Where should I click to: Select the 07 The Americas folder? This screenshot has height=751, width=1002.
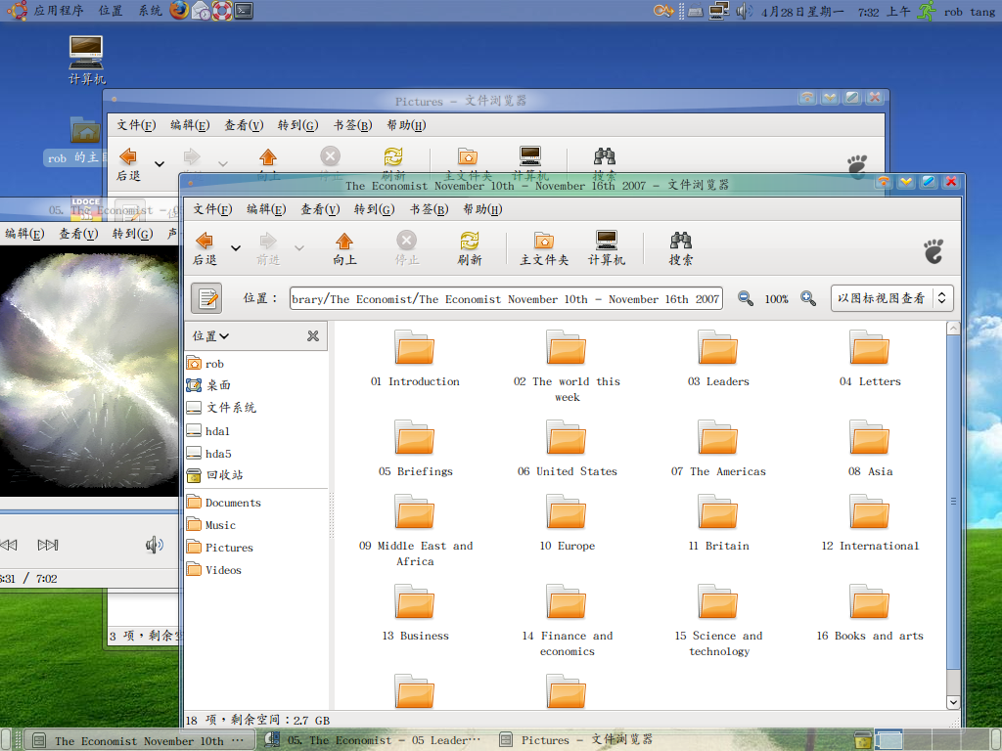point(718,448)
